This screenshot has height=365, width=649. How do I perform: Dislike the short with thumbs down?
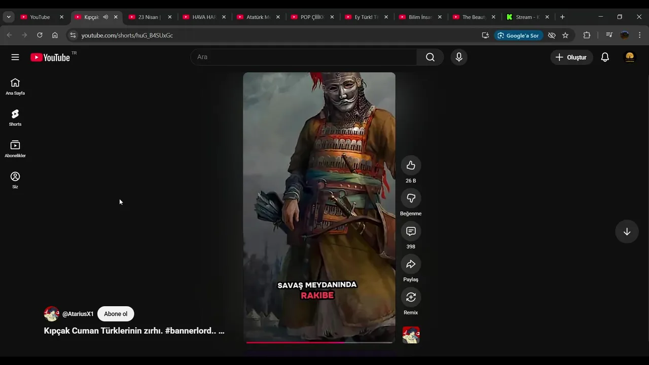(411, 198)
